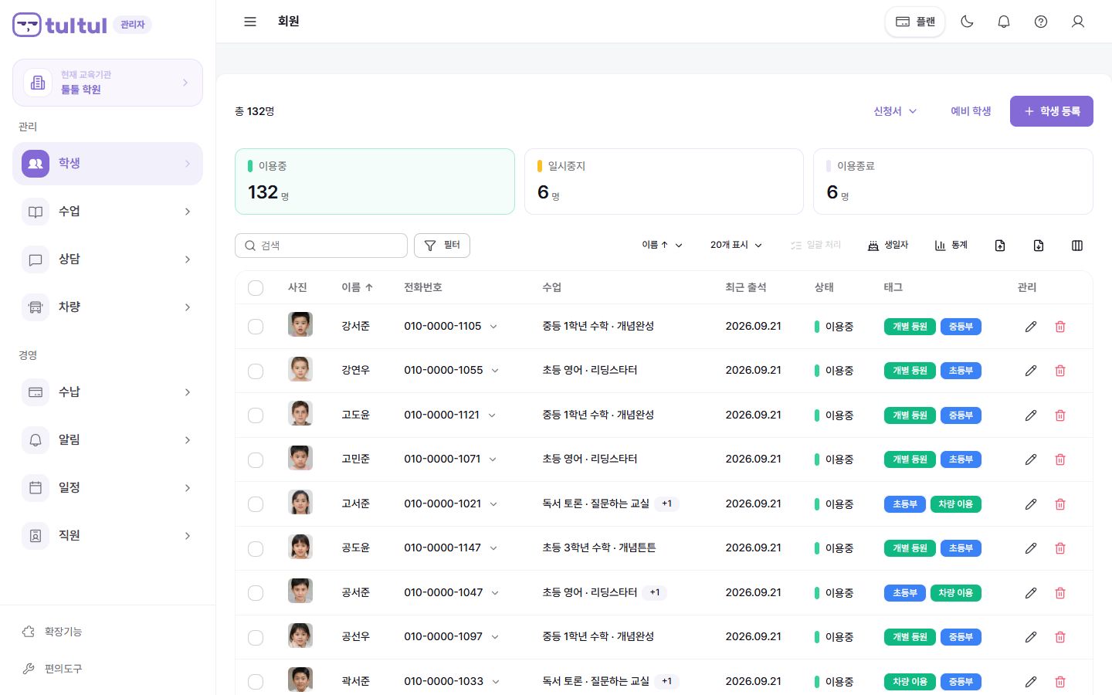Open 신청서 dropdown
Viewport: 1112px width, 695px height.
click(895, 111)
